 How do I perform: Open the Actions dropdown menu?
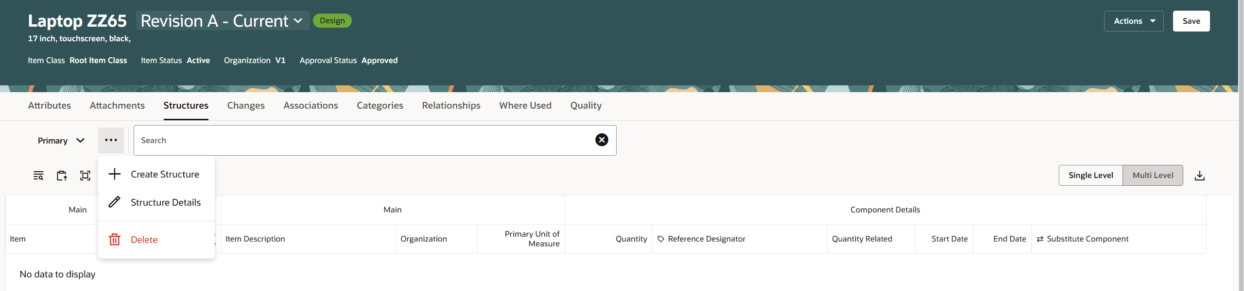pyautogui.click(x=1134, y=21)
